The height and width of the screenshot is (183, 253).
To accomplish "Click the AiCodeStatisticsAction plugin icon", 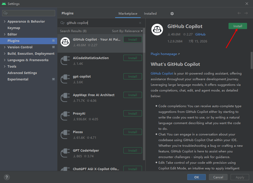I will click(65, 60).
